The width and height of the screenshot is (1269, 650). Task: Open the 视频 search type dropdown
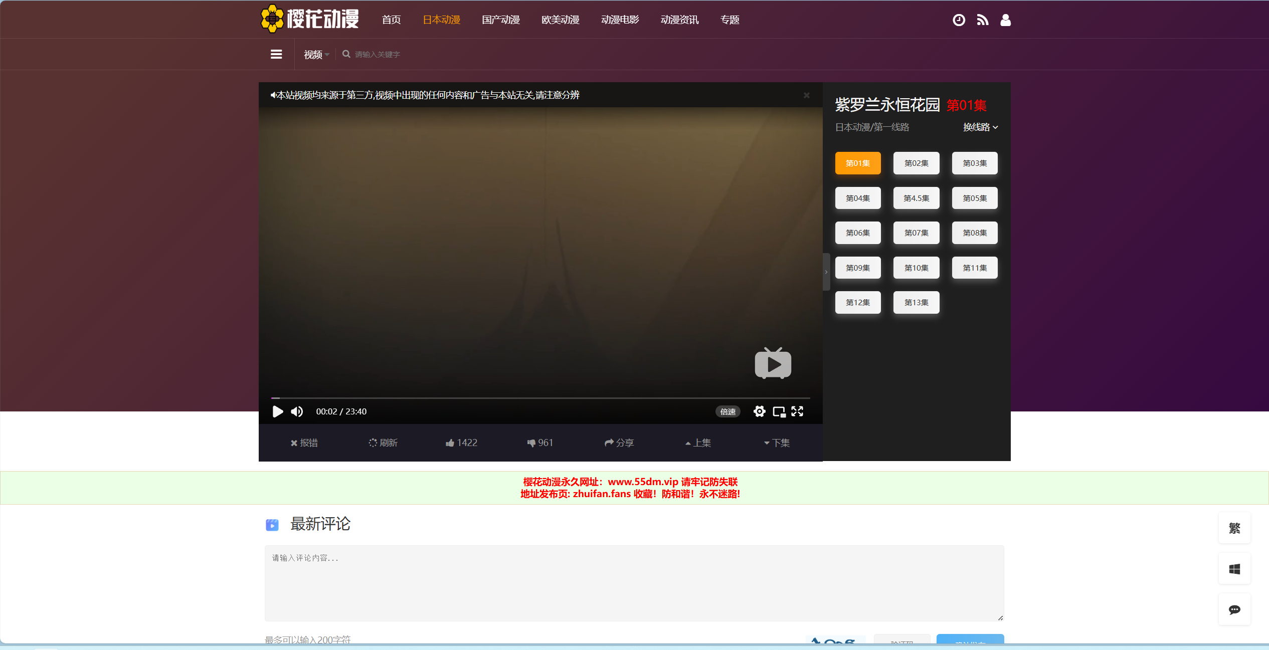pyautogui.click(x=316, y=54)
